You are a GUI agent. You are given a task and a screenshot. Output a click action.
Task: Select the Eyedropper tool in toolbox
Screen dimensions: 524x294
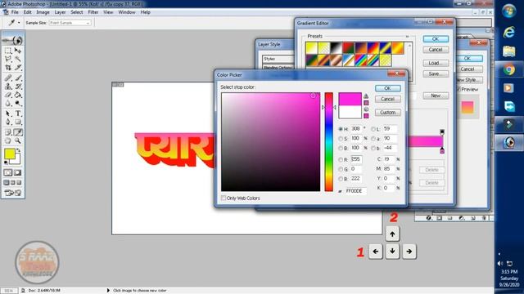[x=18, y=132]
